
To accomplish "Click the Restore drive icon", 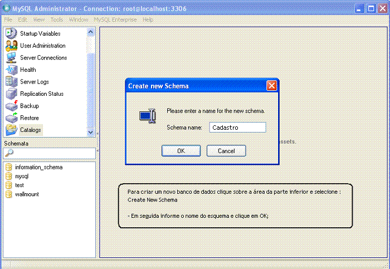I will pyautogui.click(x=12, y=118).
